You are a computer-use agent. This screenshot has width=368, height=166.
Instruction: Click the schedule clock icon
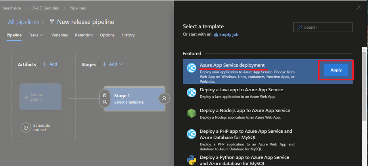(x=26, y=128)
